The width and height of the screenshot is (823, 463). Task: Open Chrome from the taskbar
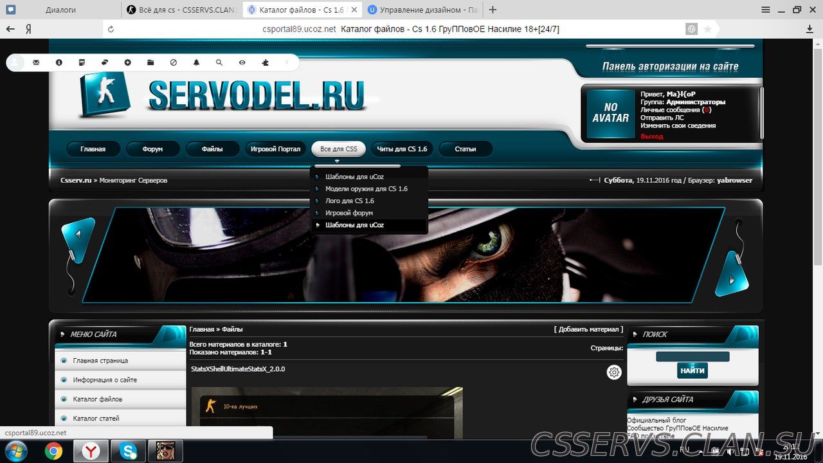point(54,451)
